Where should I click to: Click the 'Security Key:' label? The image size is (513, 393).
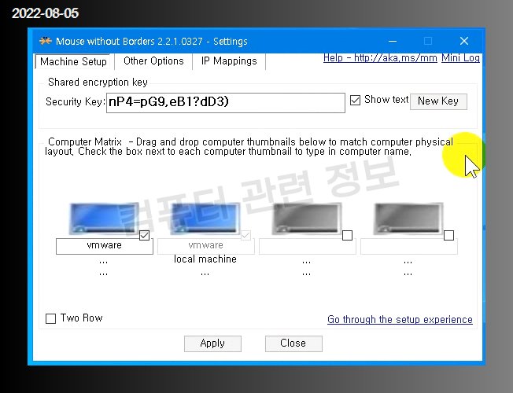click(x=76, y=101)
